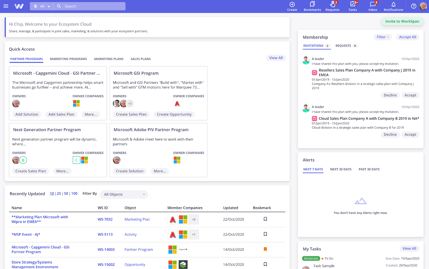Click the search magnifier icon
The width and height of the screenshot is (429, 269).
click(x=59, y=6)
